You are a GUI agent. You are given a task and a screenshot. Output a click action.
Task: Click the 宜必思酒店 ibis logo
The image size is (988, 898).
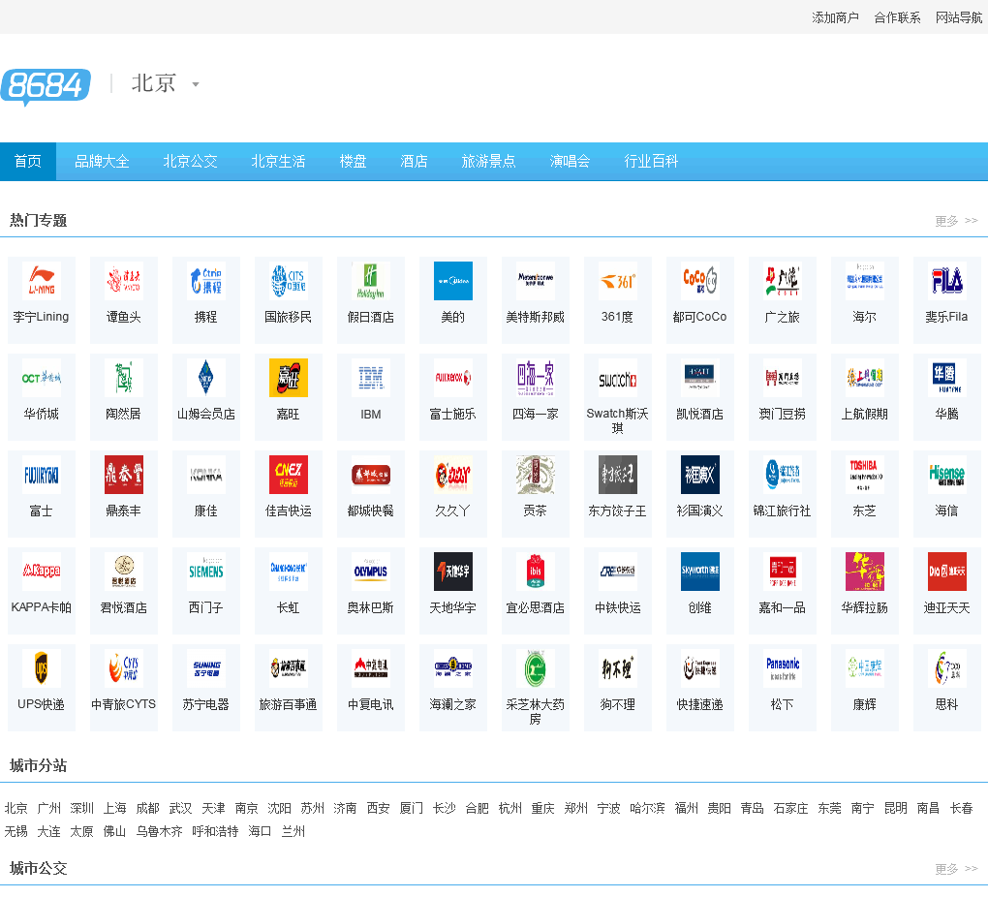click(536, 572)
